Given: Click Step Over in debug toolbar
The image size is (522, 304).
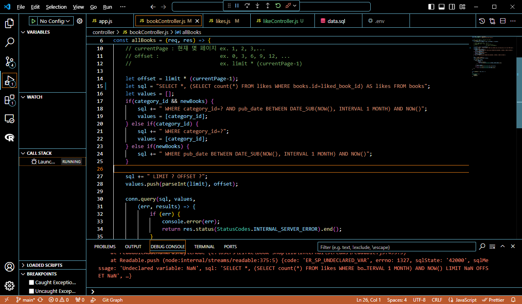Looking at the screenshot, I should [247, 6].
